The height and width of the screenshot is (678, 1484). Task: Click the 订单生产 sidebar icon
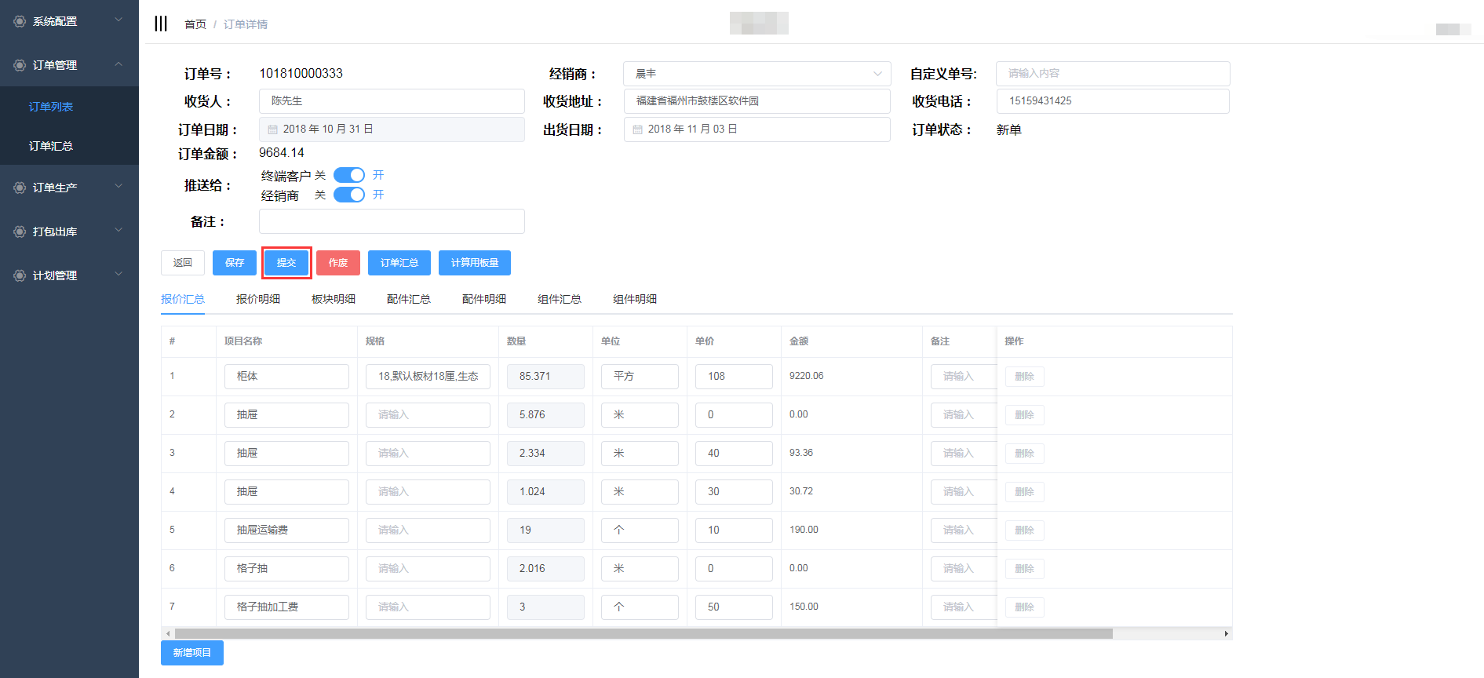point(20,188)
